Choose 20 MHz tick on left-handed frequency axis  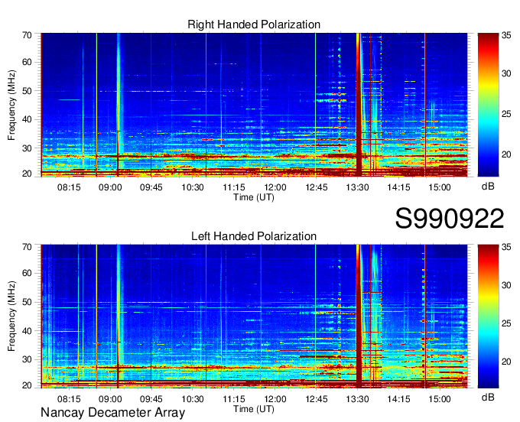point(27,385)
